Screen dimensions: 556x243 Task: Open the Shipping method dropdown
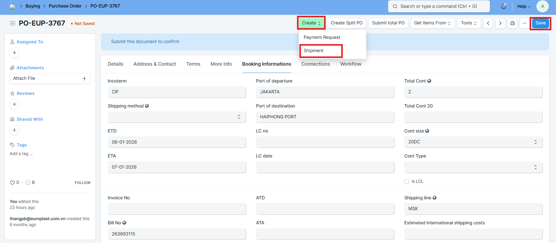click(x=177, y=117)
